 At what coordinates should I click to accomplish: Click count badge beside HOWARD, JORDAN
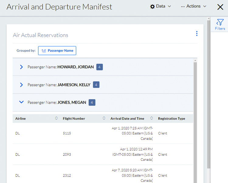click(99, 67)
